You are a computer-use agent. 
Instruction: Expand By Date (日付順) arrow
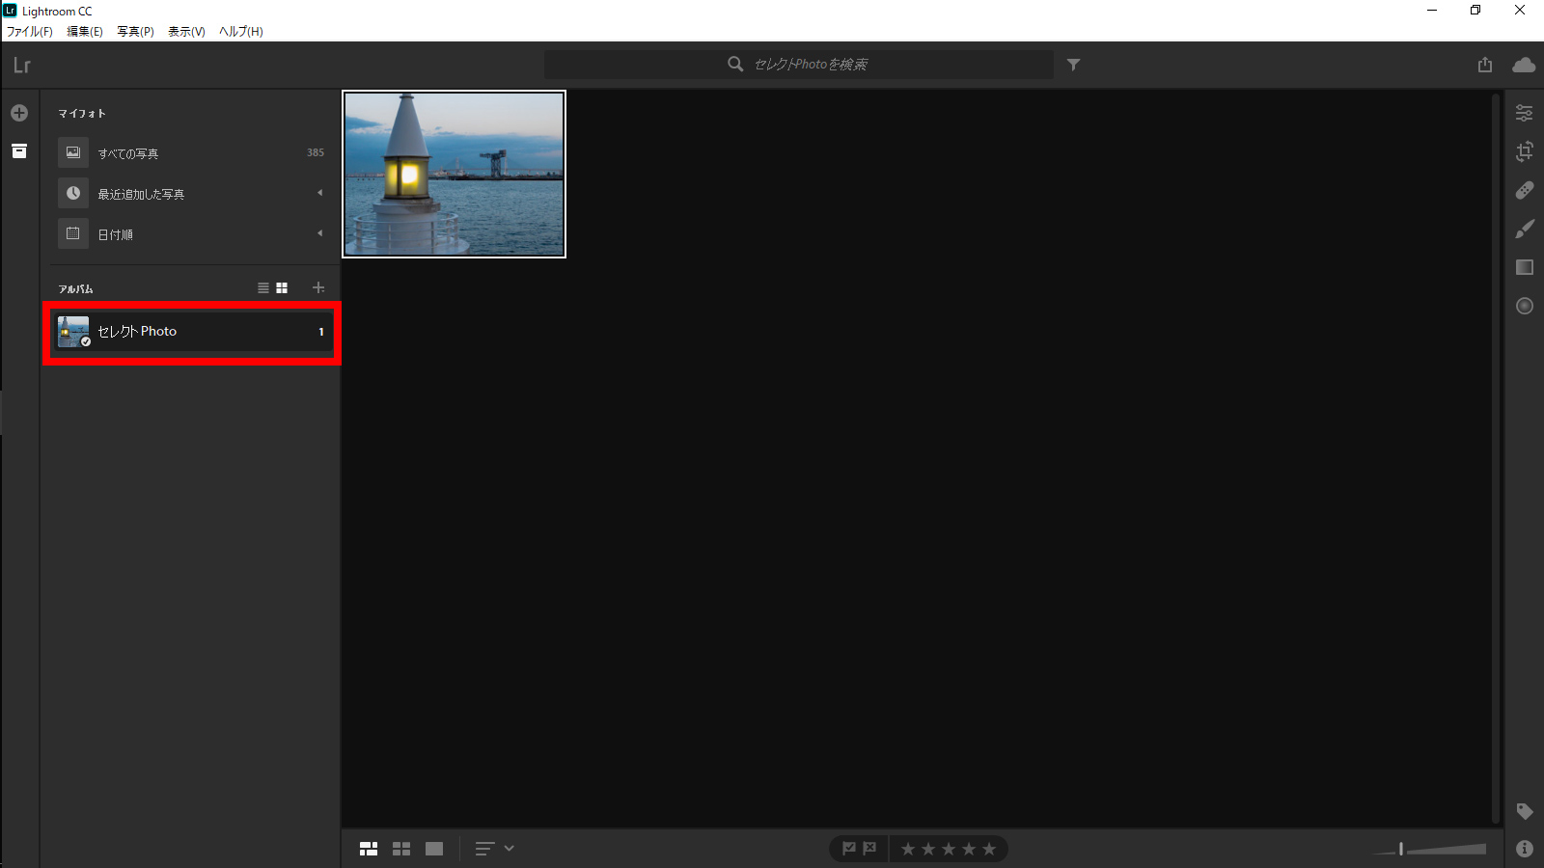click(x=320, y=233)
